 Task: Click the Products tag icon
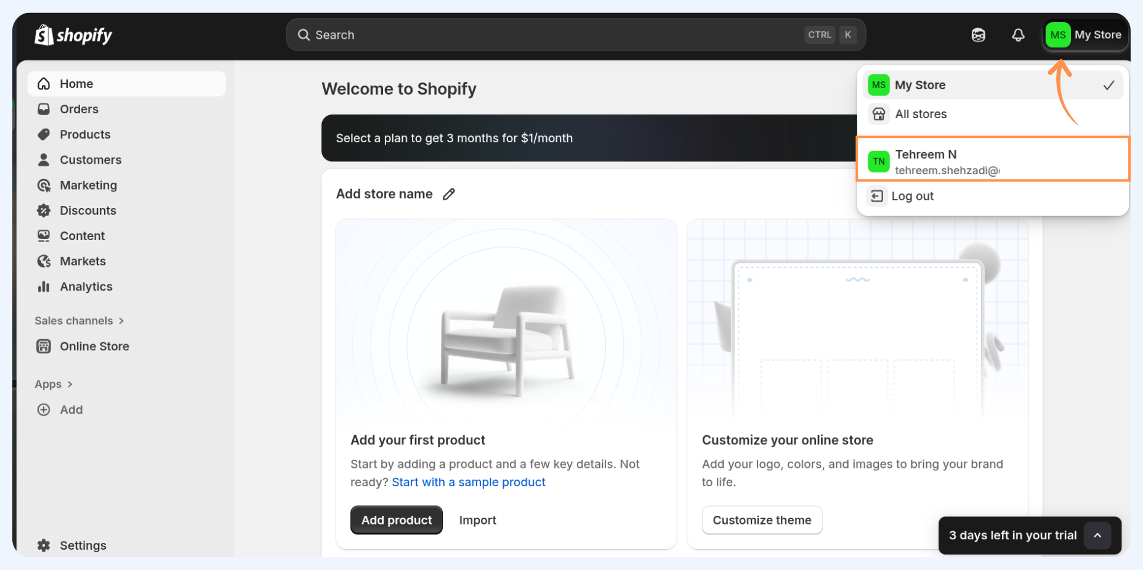(x=44, y=134)
